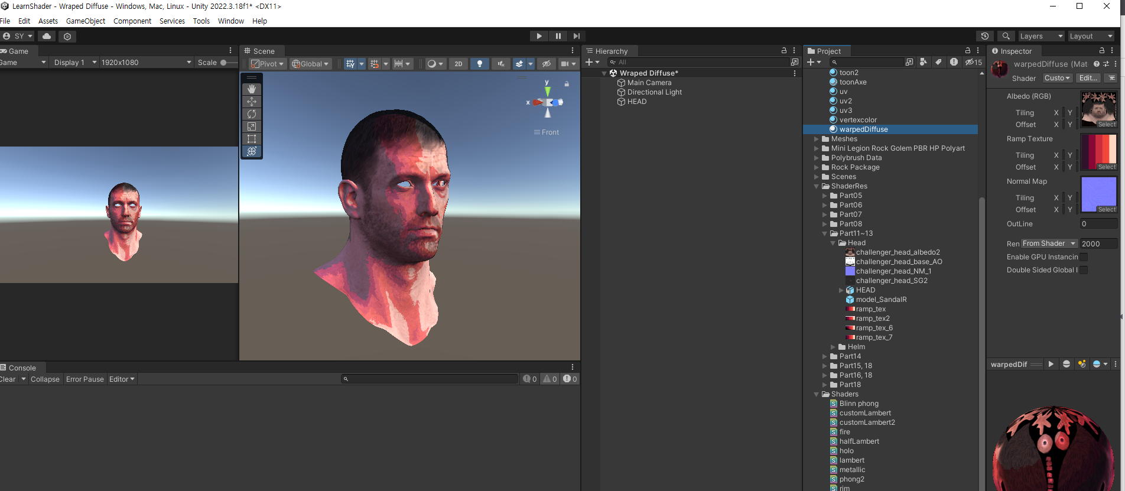Open the 1920x1080 resolution dropdown

click(147, 62)
